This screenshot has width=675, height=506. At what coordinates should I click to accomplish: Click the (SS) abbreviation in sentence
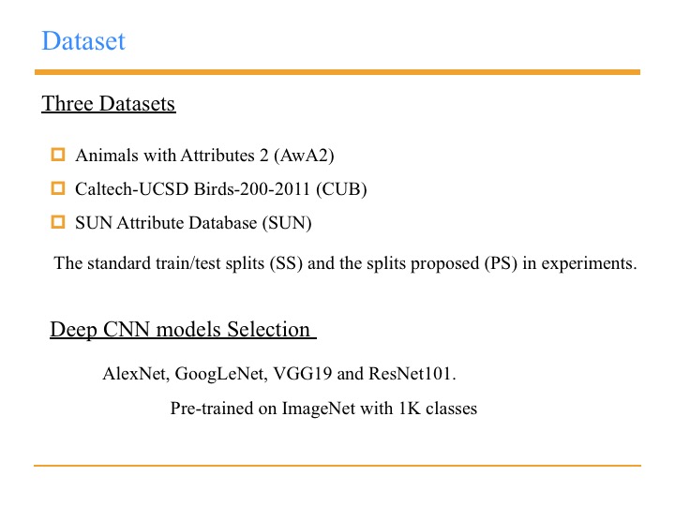(x=286, y=263)
